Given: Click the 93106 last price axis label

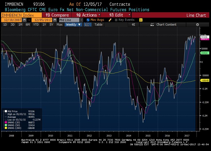Looking at the screenshot, I should (x=204, y=37).
